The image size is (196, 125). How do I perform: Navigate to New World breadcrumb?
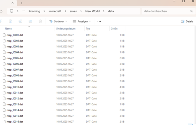tap(92, 11)
